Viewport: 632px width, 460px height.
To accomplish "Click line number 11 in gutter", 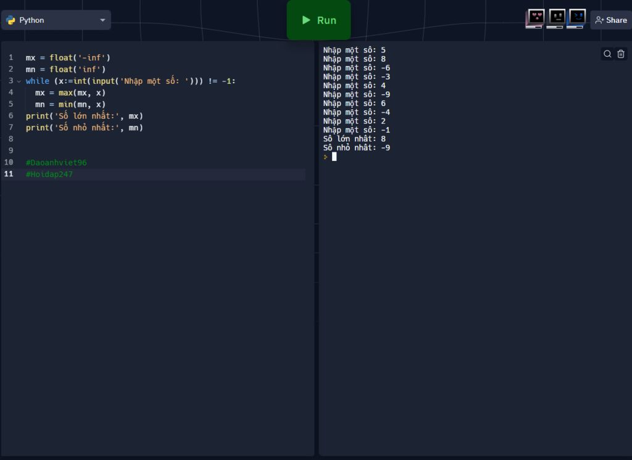I will pos(9,174).
